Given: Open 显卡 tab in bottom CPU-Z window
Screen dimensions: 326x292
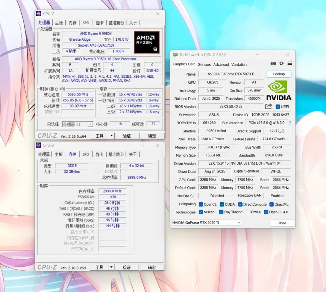Looking at the screenshot, I should (99, 154).
